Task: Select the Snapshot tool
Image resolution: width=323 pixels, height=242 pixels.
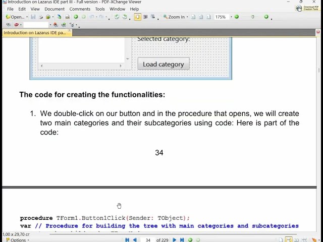Action: coord(145,17)
